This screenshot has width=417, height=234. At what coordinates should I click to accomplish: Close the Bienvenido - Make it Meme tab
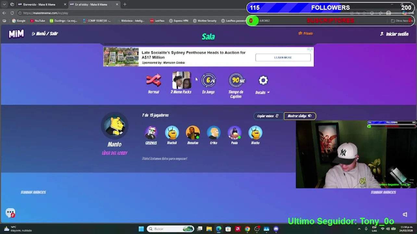tap(65, 5)
